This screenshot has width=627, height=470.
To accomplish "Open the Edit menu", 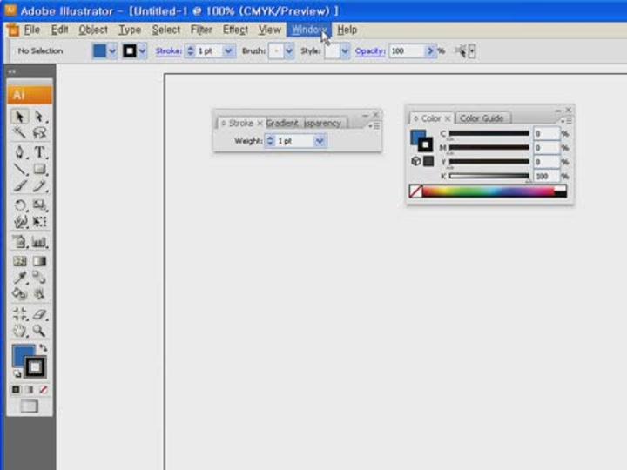I will [59, 30].
